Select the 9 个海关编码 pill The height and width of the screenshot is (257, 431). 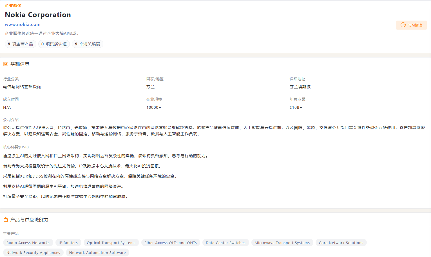[x=88, y=44]
